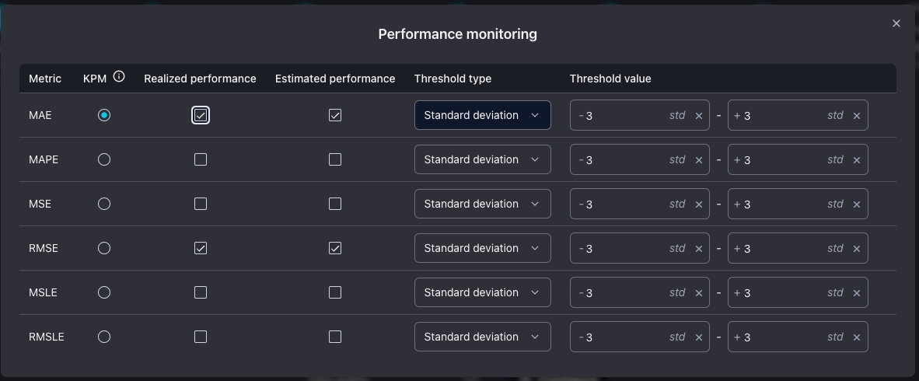Enable MAPE estimated performance checkbox
The image size is (919, 381).
335,159
